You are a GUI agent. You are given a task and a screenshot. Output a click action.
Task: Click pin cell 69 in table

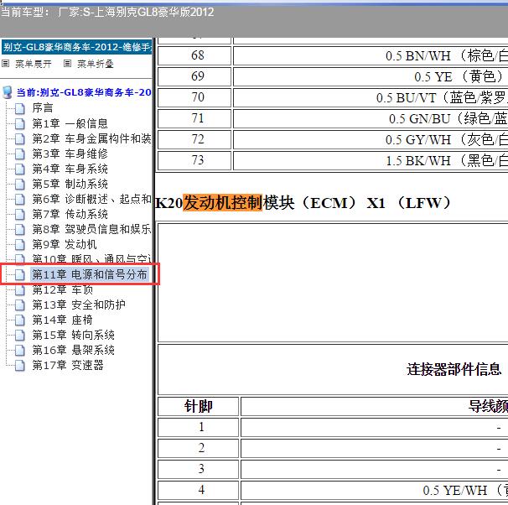[x=194, y=76]
